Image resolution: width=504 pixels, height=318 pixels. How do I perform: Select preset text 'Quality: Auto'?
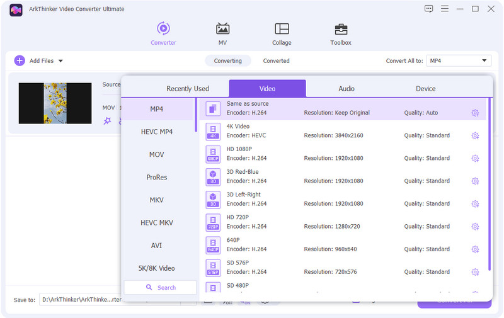[421, 113]
